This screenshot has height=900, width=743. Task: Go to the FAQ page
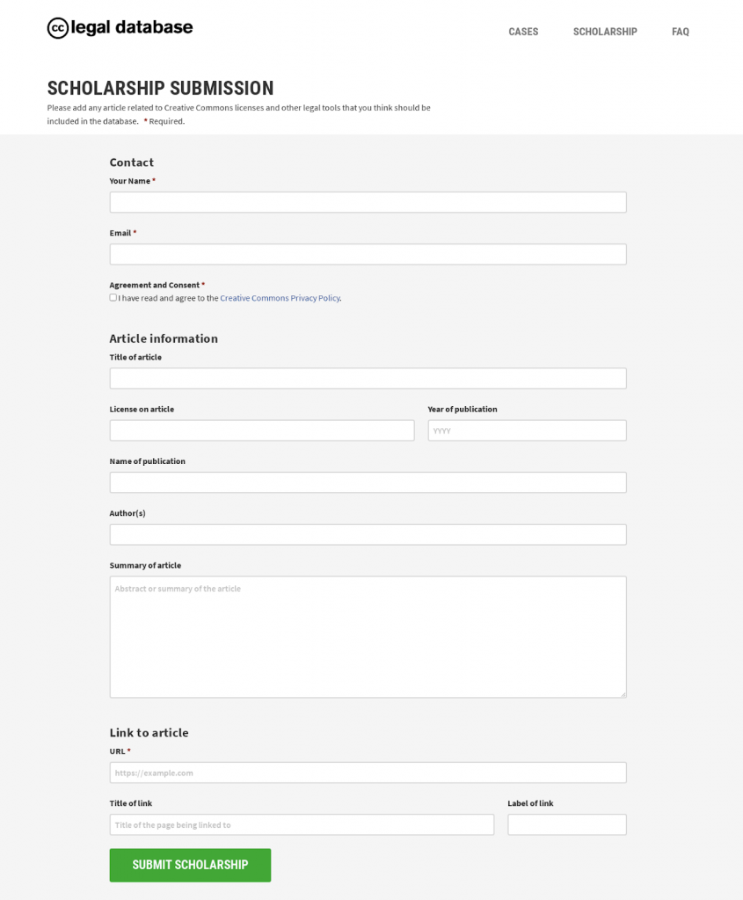[x=680, y=32]
